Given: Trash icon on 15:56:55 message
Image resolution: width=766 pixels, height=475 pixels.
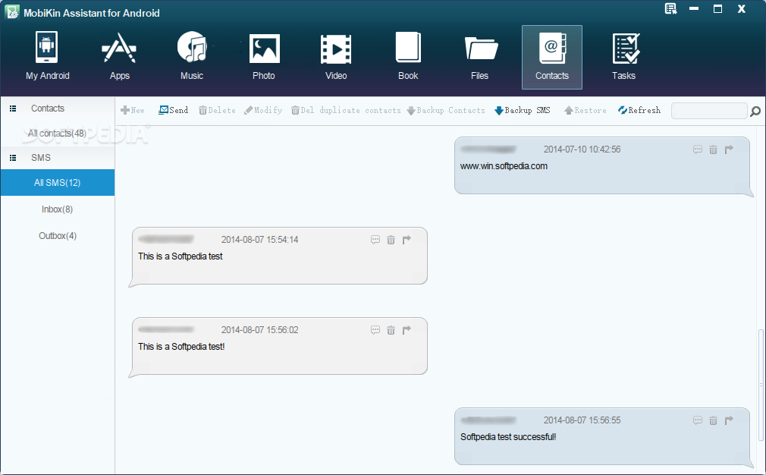Looking at the screenshot, I should 713,420.
